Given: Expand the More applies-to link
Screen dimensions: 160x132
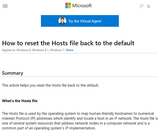Looking at the screenshot, I should click(x=70, y=50).
